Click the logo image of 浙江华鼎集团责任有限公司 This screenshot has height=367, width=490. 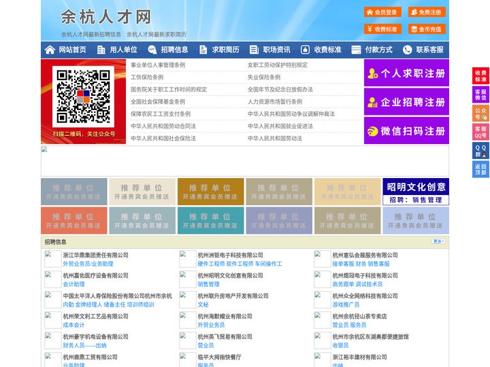[x=53, y=259]
